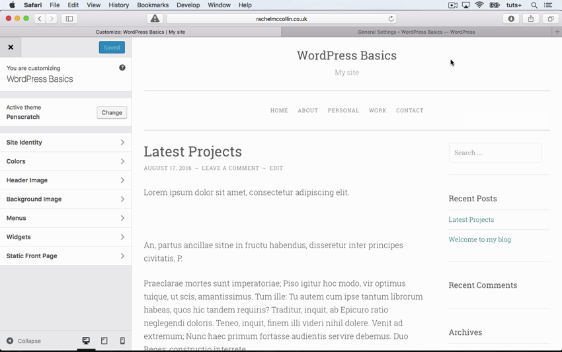Image resolution: width=562 pixels, height=352 pixels.
Task: Click the Saved button
Action: 112,48
